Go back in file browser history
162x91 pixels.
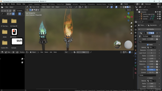(2, 11)
